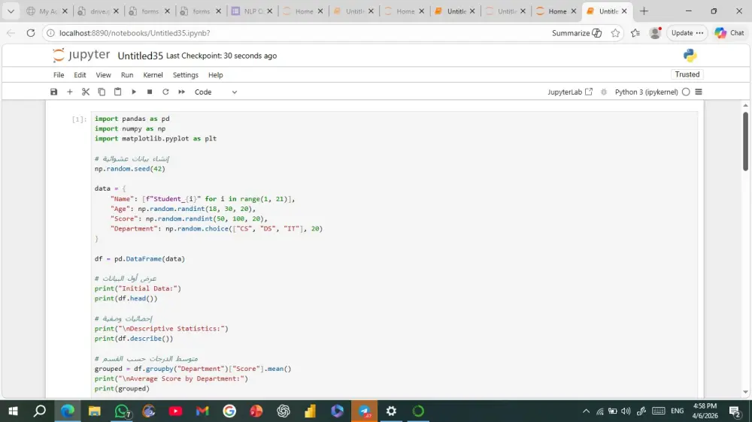
Task: Expand the tab search chevron at top left
Action: point(11,11)
